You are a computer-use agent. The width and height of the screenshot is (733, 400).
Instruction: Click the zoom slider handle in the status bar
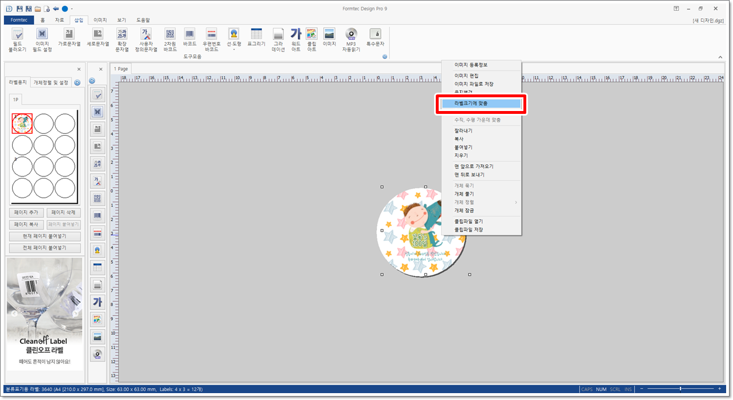[680, 389]
